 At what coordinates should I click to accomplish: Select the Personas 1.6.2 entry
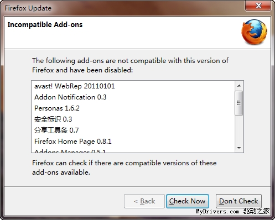(x=133, y=108)
